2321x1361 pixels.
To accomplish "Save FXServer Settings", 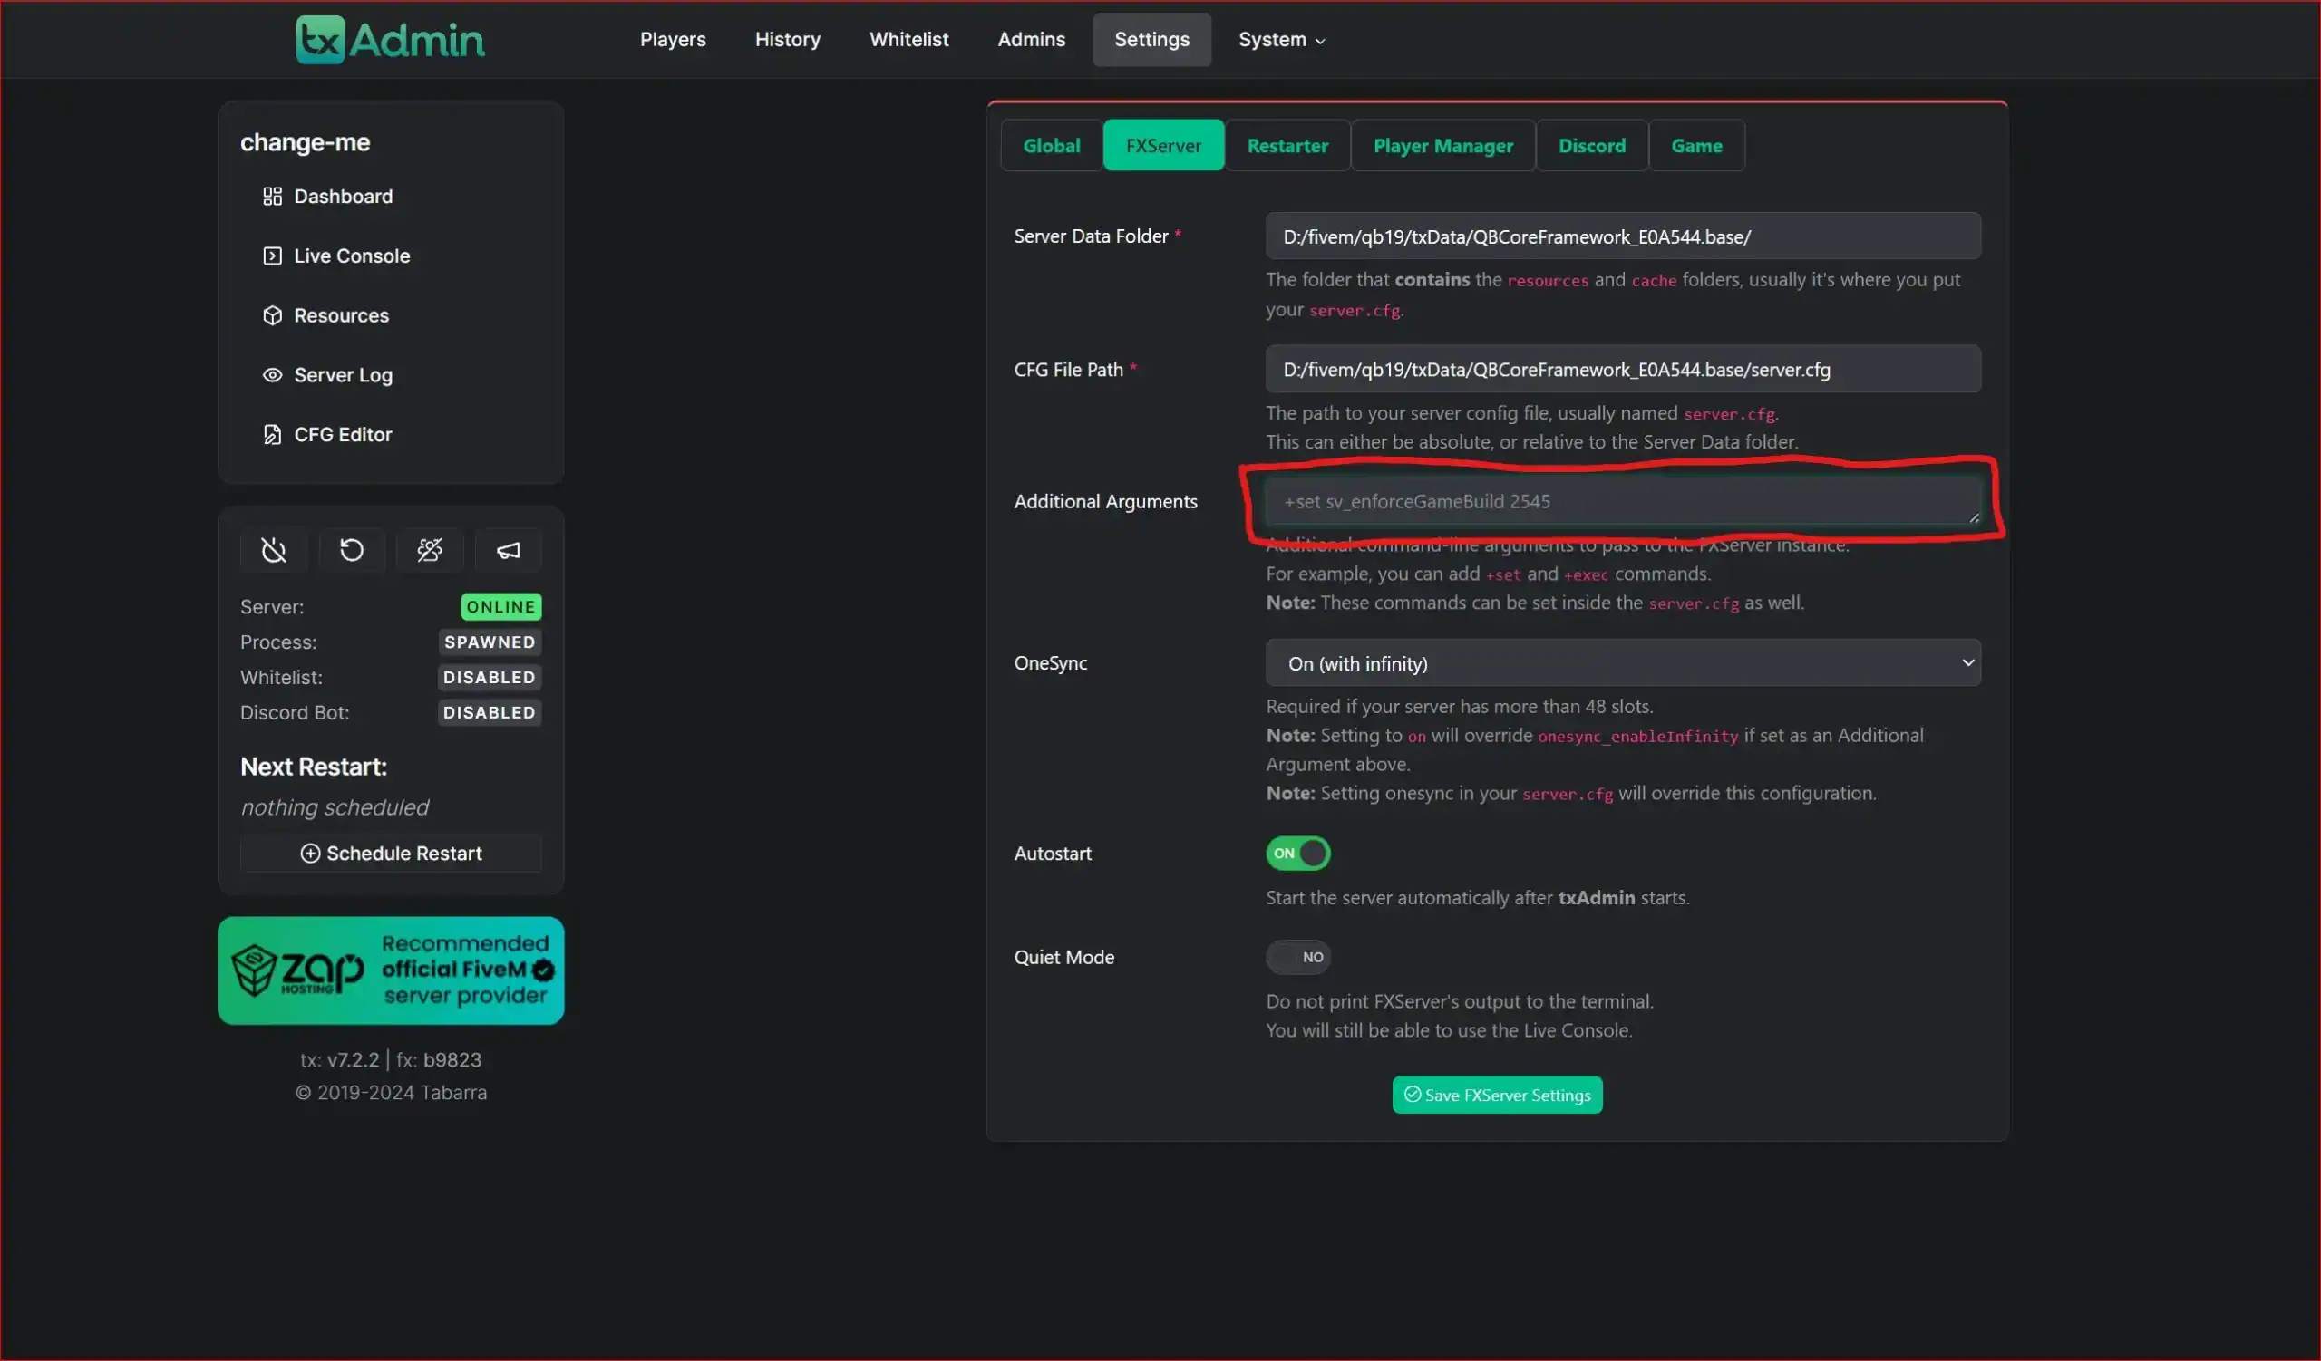I will click(x=1498, y=1094).
